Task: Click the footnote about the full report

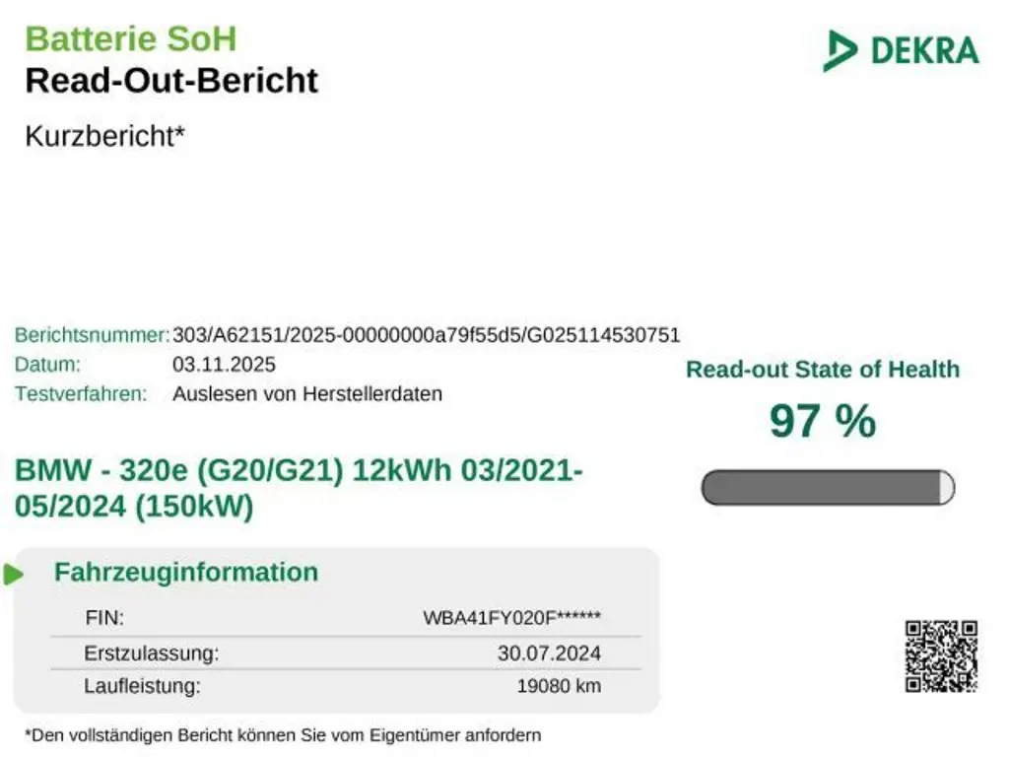Action: (x=283, y=734)
